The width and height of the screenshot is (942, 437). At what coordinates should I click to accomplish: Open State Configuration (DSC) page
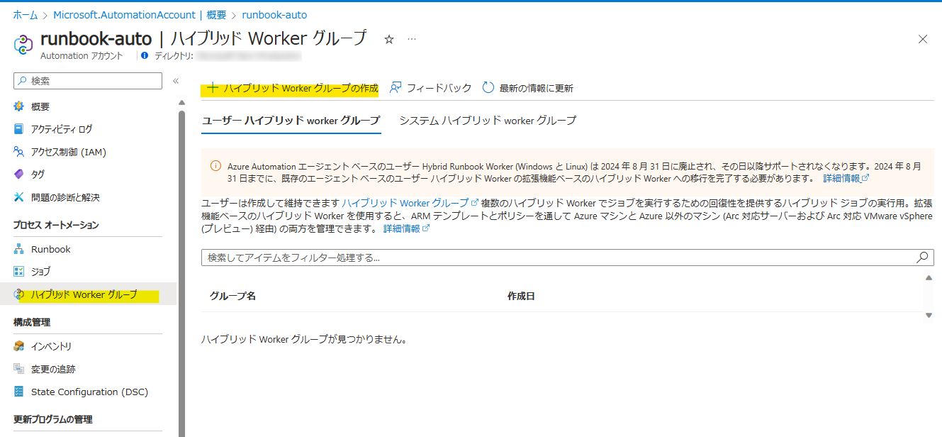tap(88, 392)
